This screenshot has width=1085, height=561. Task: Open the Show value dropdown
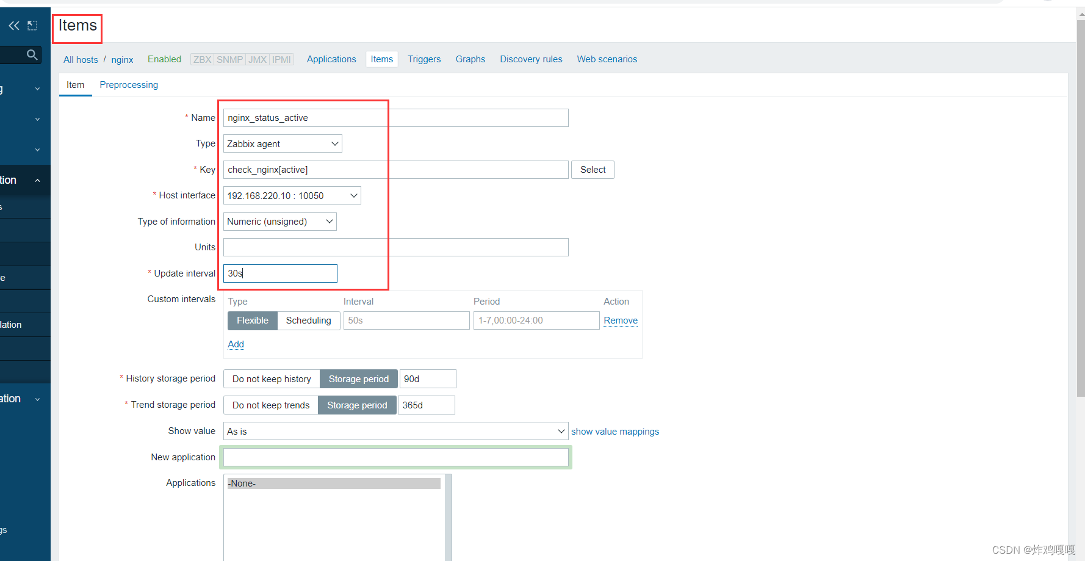(x=396, y=432)
